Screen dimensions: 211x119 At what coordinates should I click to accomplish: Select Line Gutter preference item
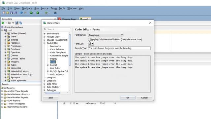tap(55, 68)
